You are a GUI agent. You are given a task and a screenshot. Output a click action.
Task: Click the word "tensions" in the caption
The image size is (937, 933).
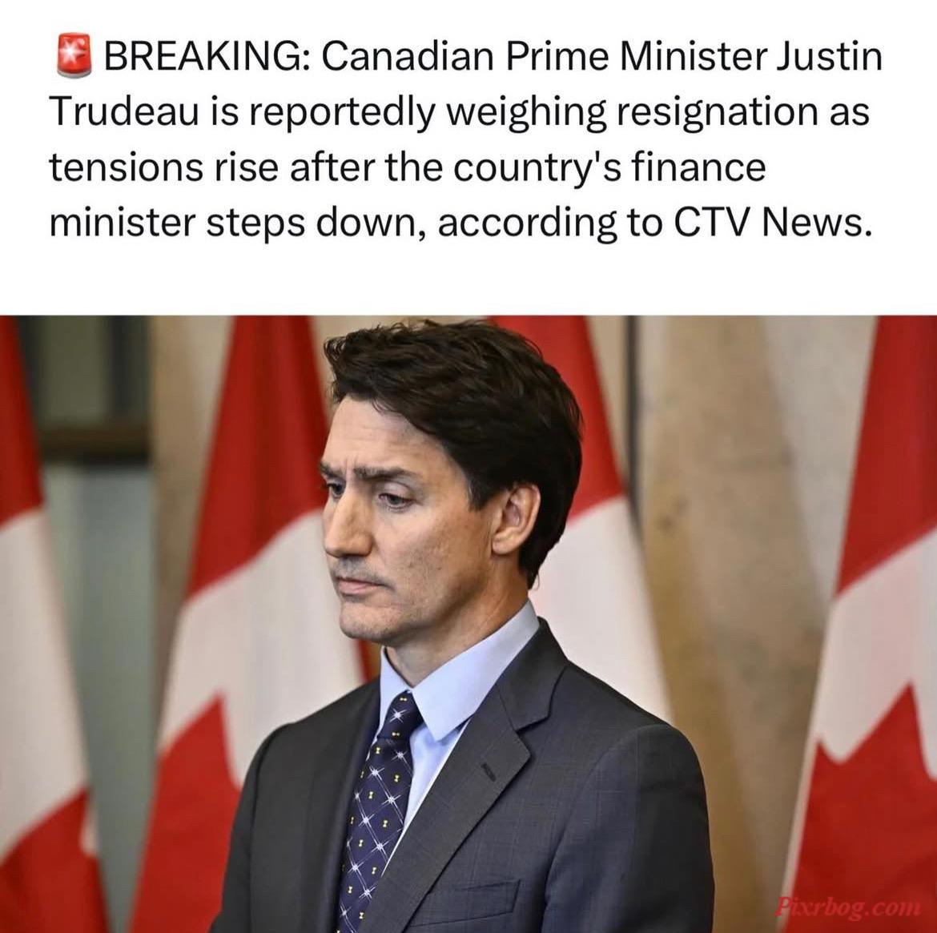coord(126,168)
